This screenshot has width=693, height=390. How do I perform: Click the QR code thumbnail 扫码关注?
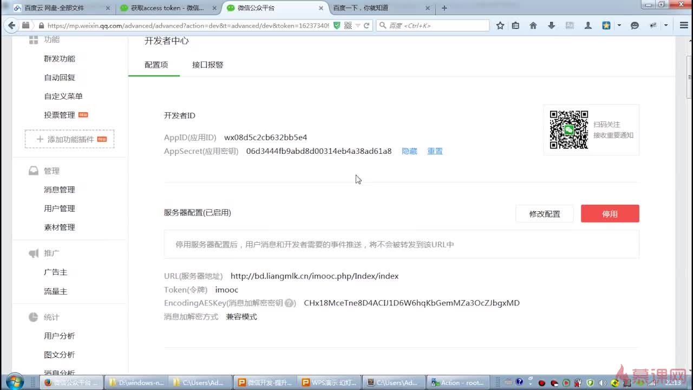(x=569, y=129)
